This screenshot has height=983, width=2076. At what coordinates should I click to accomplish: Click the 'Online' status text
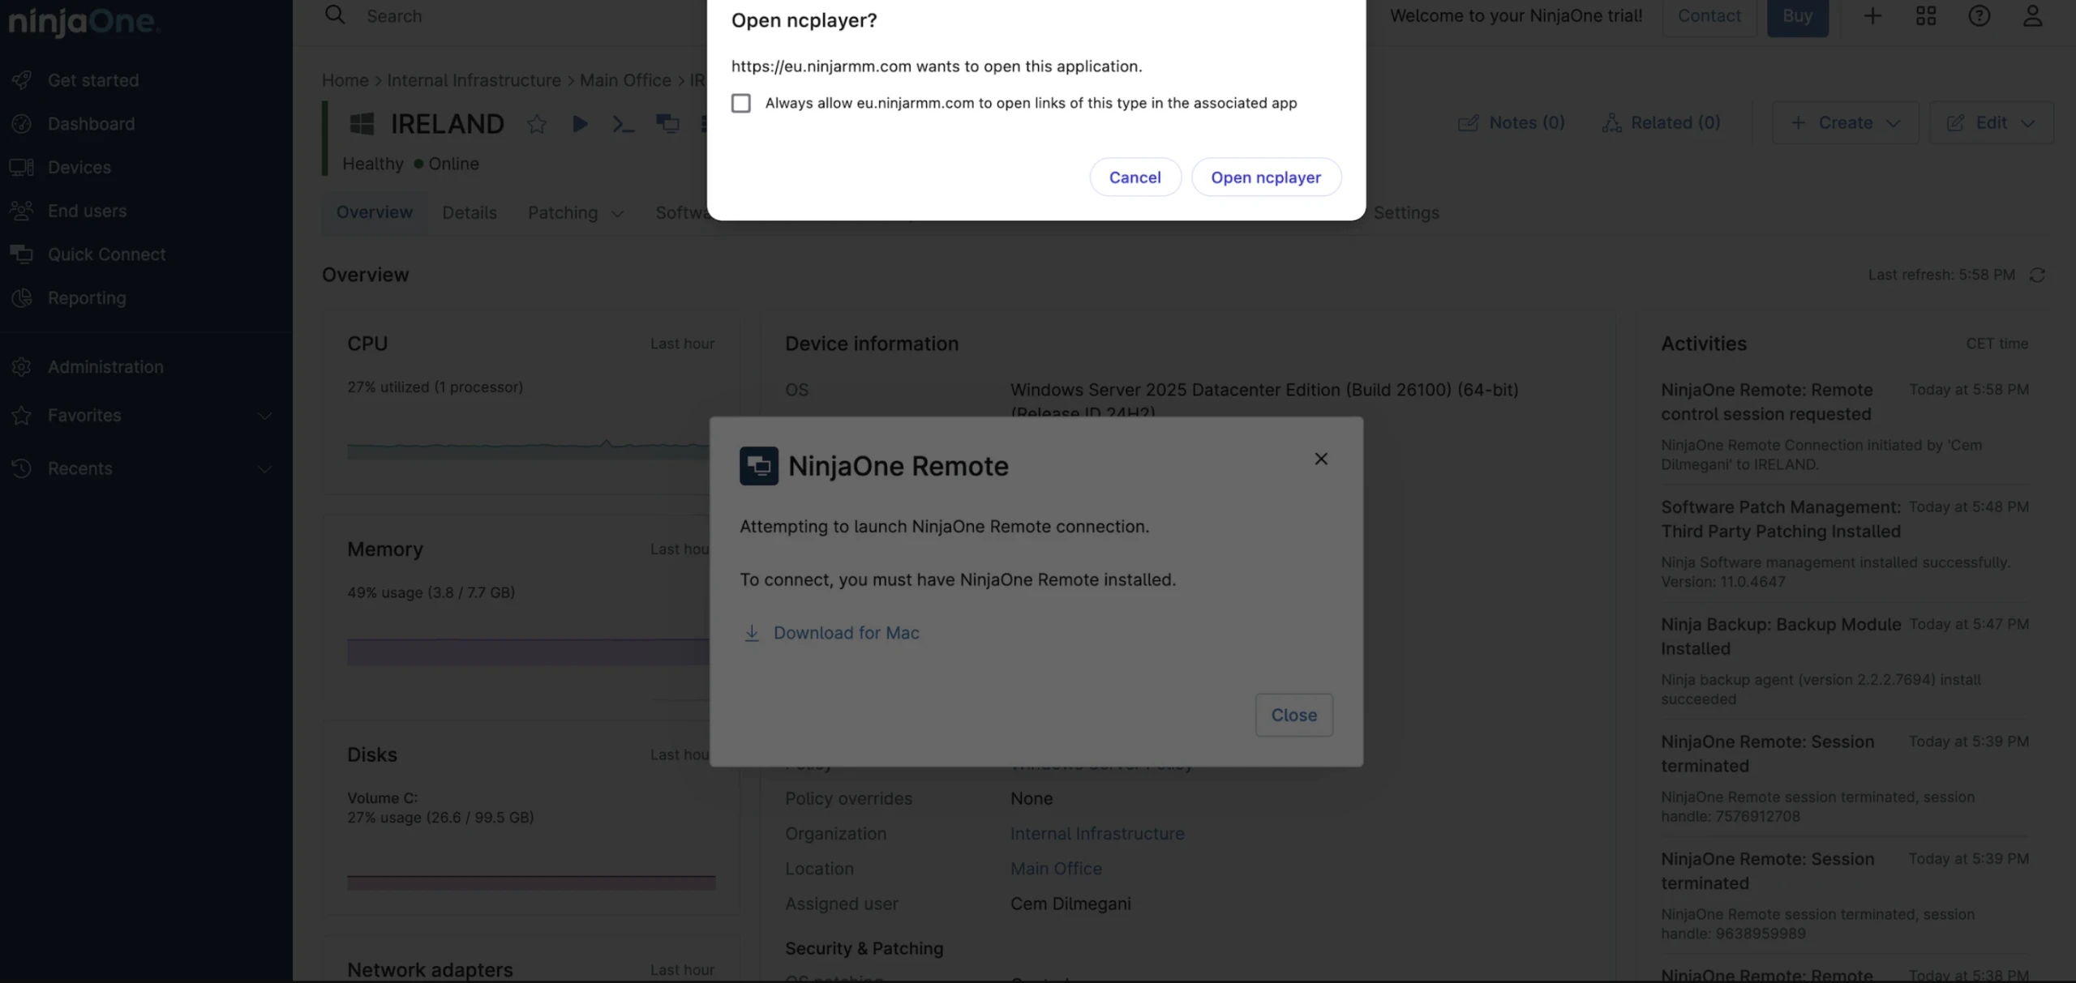coord(454,164)
